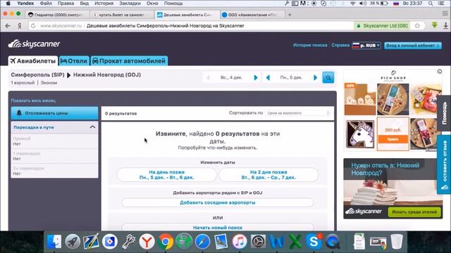Open Вид menu
Viewport: 451px width, 253px height.
84,4
